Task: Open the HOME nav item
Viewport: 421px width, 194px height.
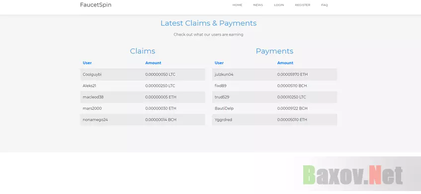Action: 238,5
